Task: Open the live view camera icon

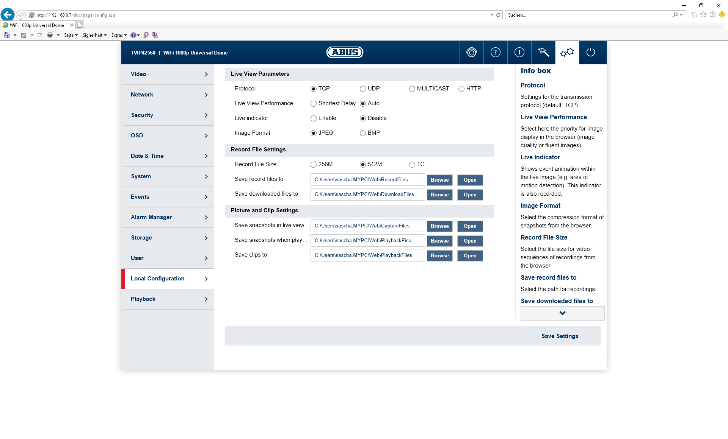Action: [471, 53]
